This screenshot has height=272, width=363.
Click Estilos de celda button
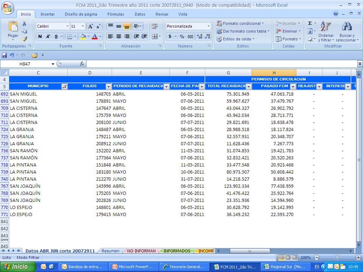[x=235, y=39]
